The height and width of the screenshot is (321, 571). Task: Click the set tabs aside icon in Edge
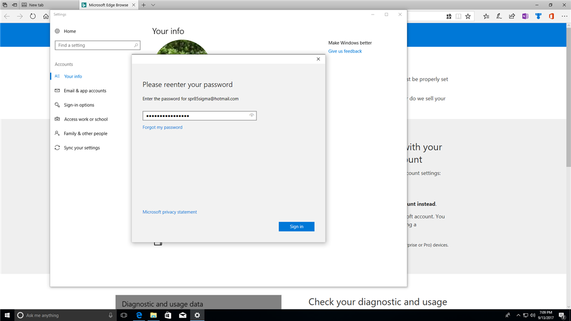pos(14,5)
